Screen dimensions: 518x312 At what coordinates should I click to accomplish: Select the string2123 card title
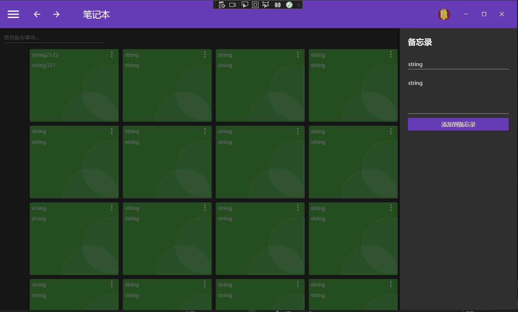point(45,55)
